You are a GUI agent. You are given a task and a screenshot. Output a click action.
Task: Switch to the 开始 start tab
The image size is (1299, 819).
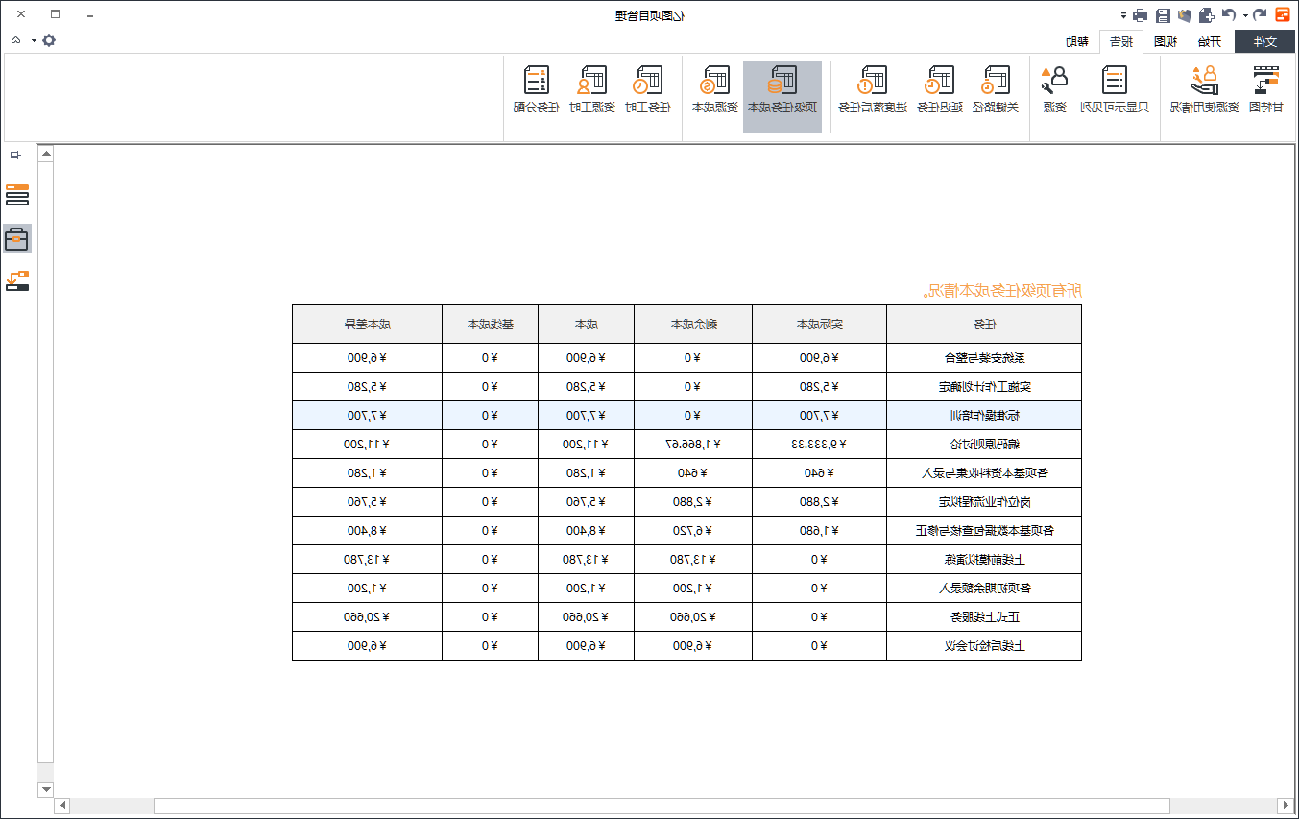[x=1210, y=41]
